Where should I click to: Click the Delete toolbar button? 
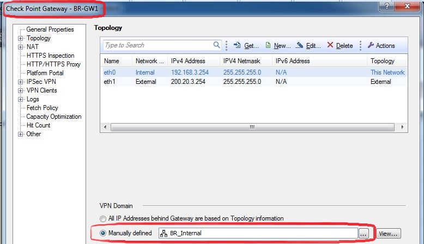(340, 45)
